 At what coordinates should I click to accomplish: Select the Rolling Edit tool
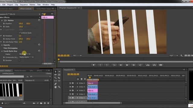[59, 75]
